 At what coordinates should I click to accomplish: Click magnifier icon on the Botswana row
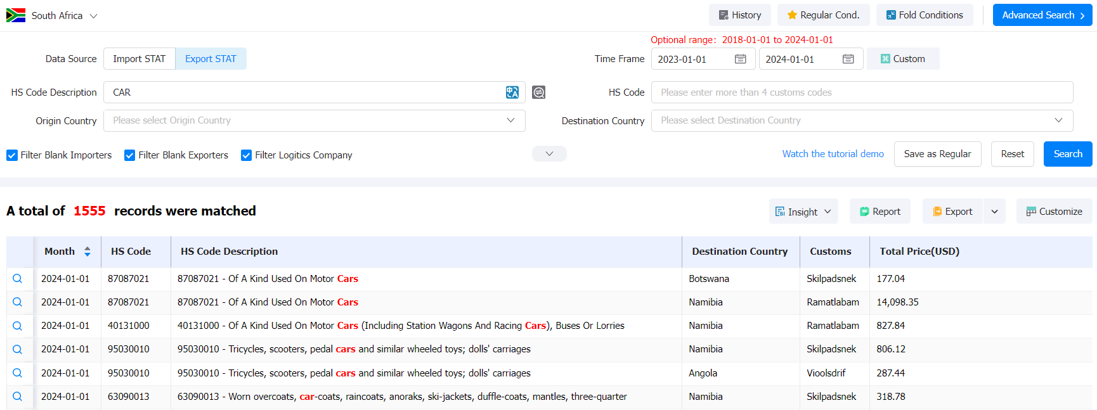click(18, 279)
